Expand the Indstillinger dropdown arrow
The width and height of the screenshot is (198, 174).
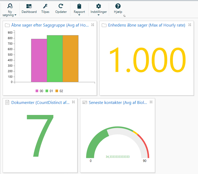pos(99,15)
